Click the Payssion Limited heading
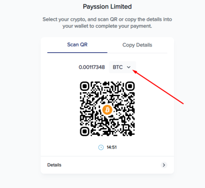The height and width of the screenshot is (188, 205). [107, 7]
